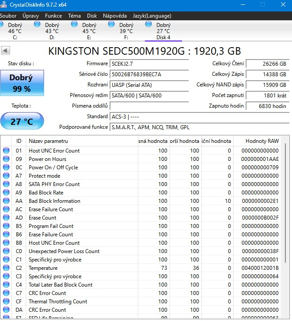Viewport: 292px width, 321px height.
Task: Click the previous disk arrow button
Action: 5,51
